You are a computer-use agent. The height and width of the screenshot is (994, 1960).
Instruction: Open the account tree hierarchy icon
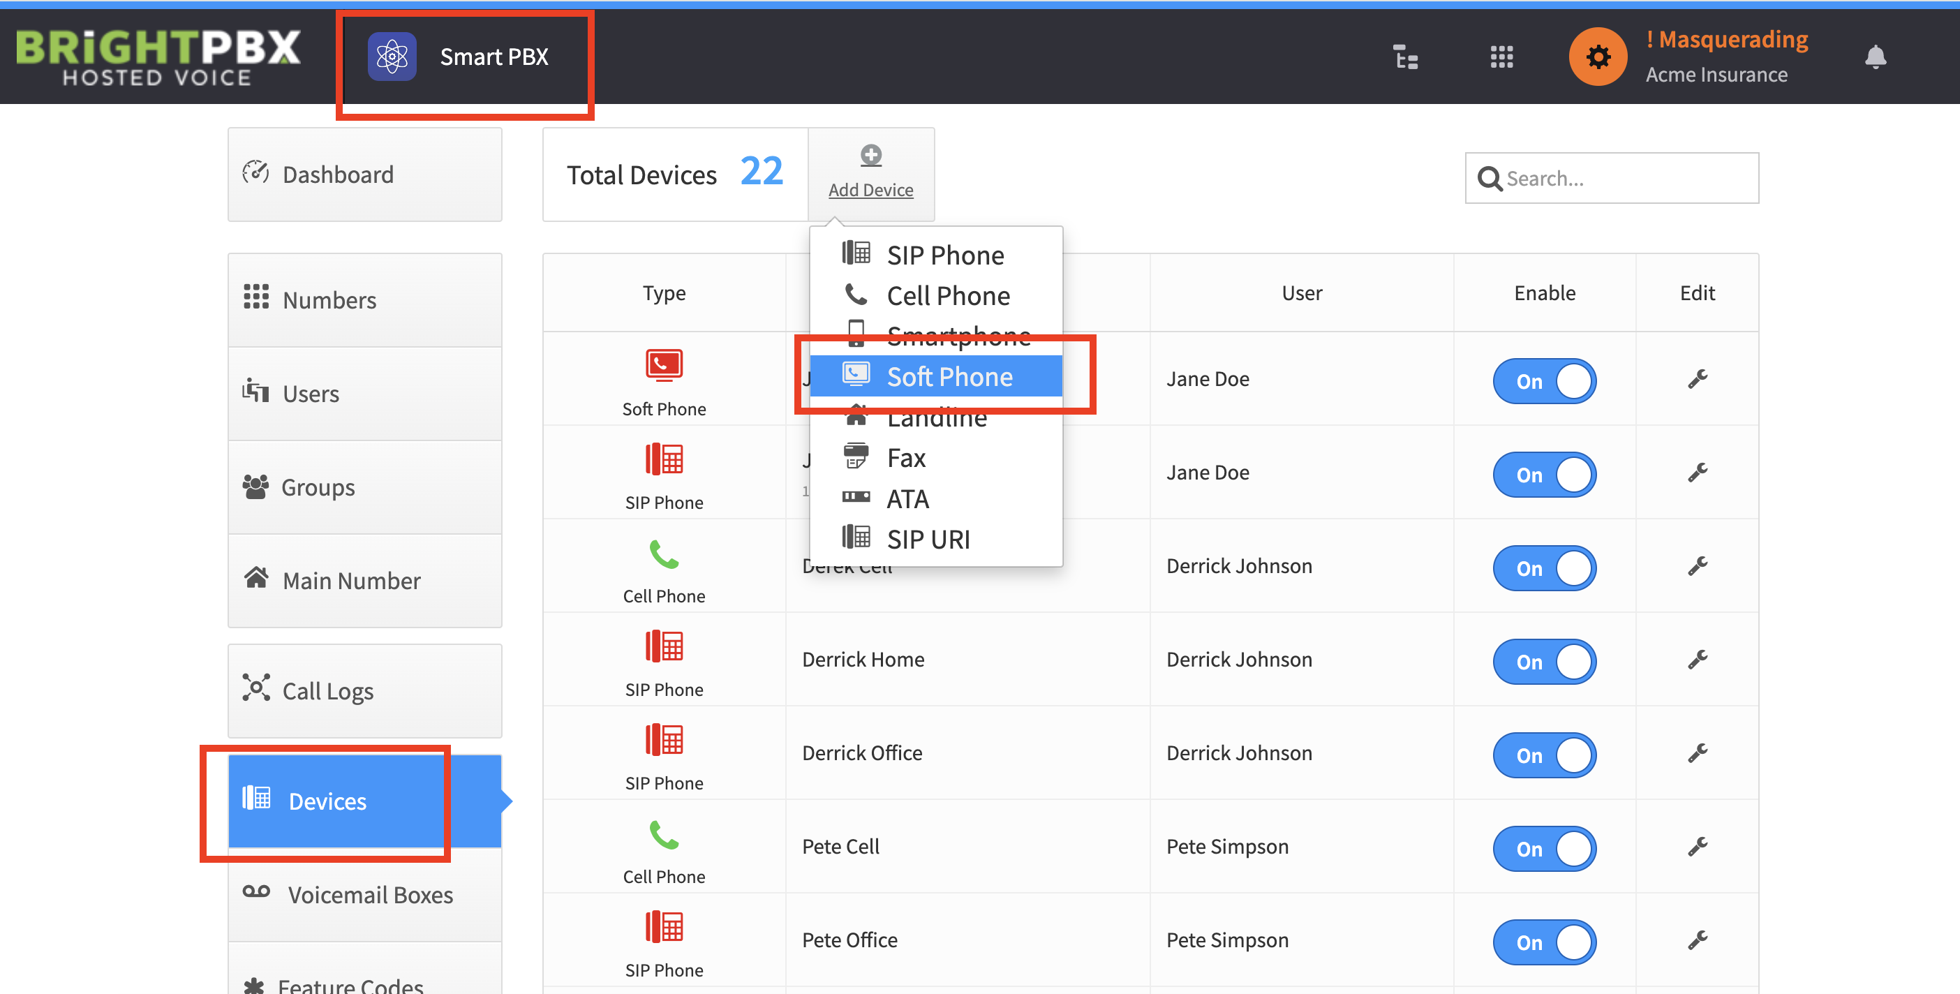coord(1405,57)
